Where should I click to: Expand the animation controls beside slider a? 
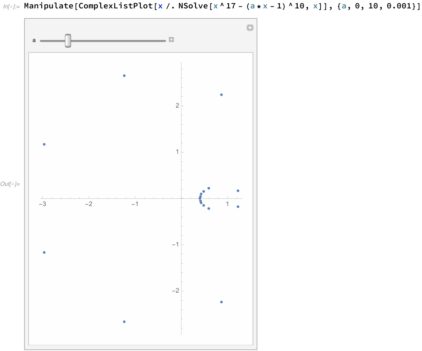point(171,40)
